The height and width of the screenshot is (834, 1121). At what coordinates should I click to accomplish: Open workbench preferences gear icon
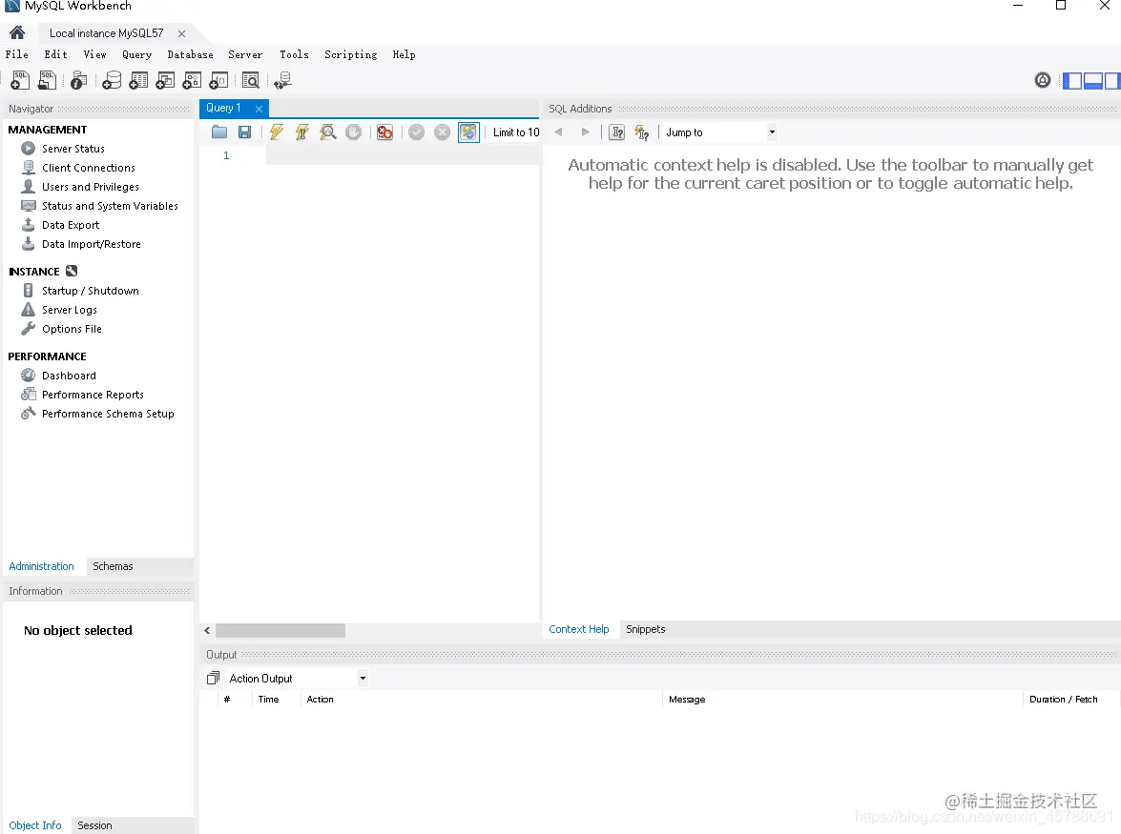point(1043,80)
